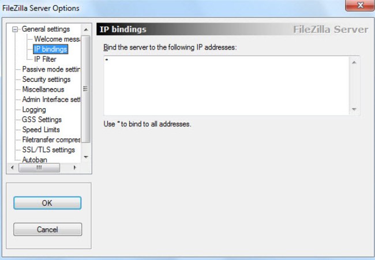Click OK to save options

47,203
